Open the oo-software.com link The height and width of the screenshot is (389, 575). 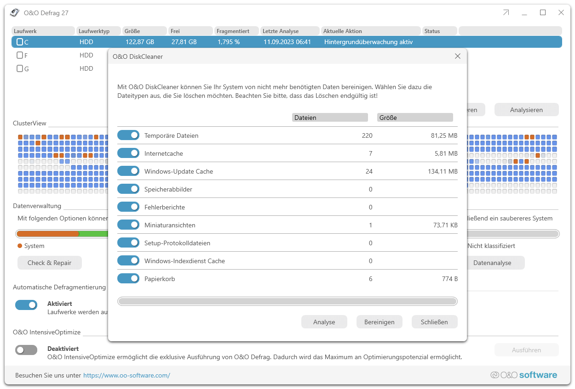tap(126, 375)
